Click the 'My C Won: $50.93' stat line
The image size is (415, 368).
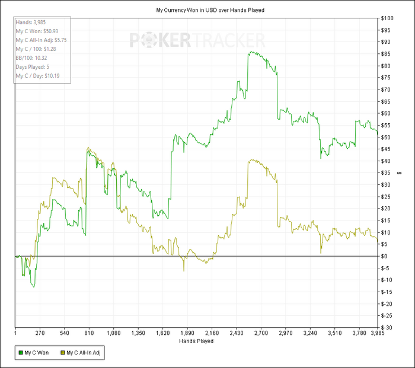[x=37, y=31]
